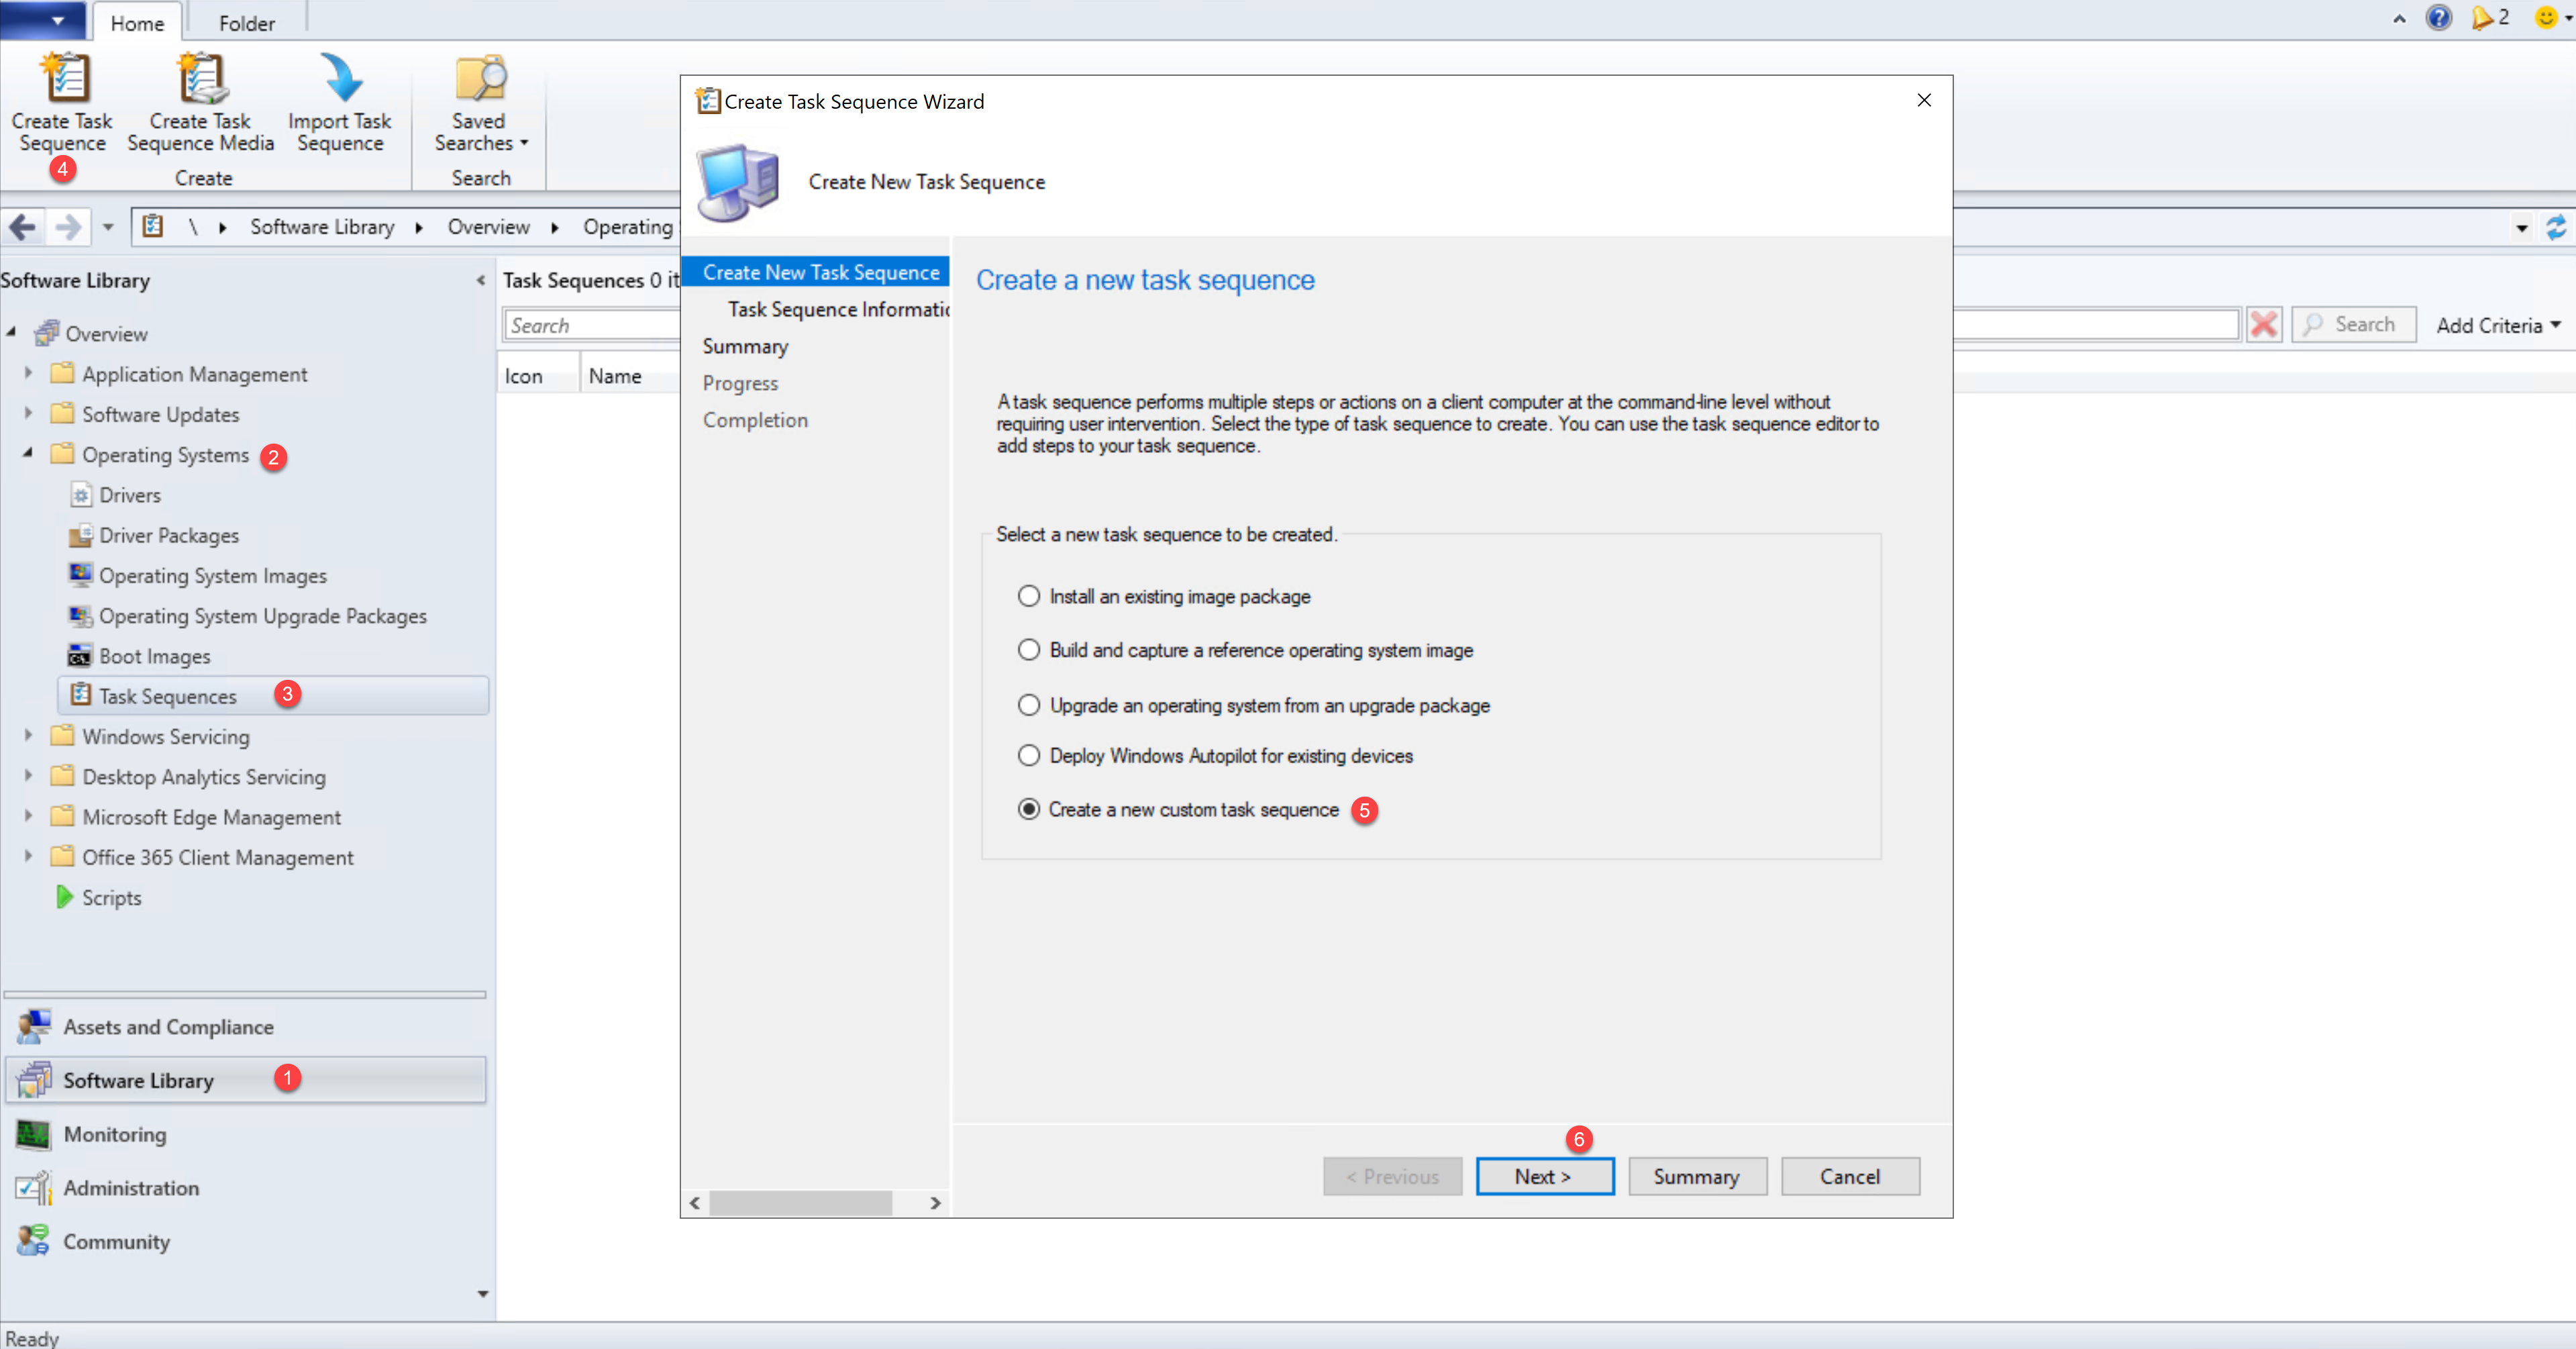Click the Monitoring workspace icon

(33, 1134)
